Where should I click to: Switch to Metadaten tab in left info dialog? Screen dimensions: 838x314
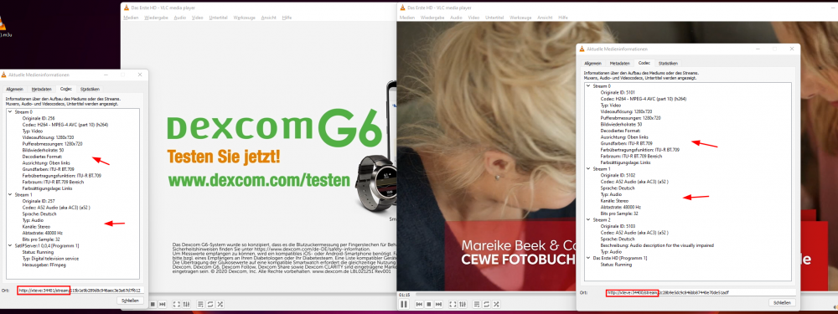click(41, 90)
